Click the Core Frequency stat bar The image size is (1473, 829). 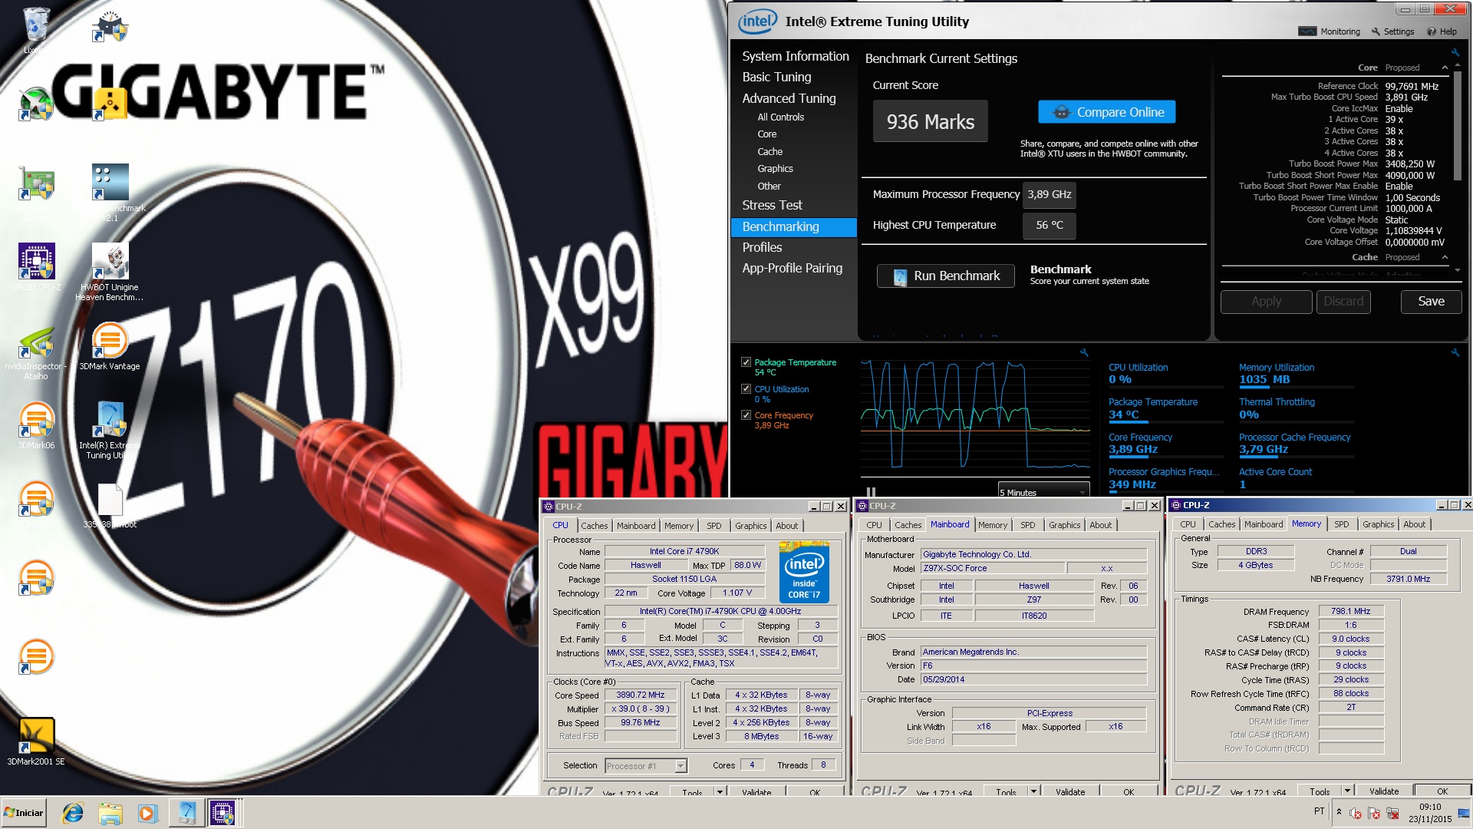pyautogui.click(x=1165, y=457)
